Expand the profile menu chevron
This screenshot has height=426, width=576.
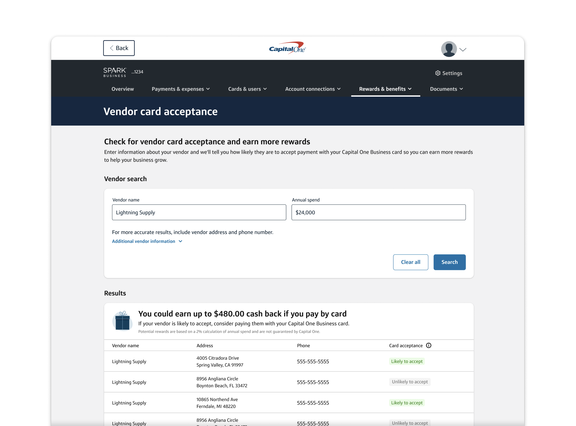(463, 50)
